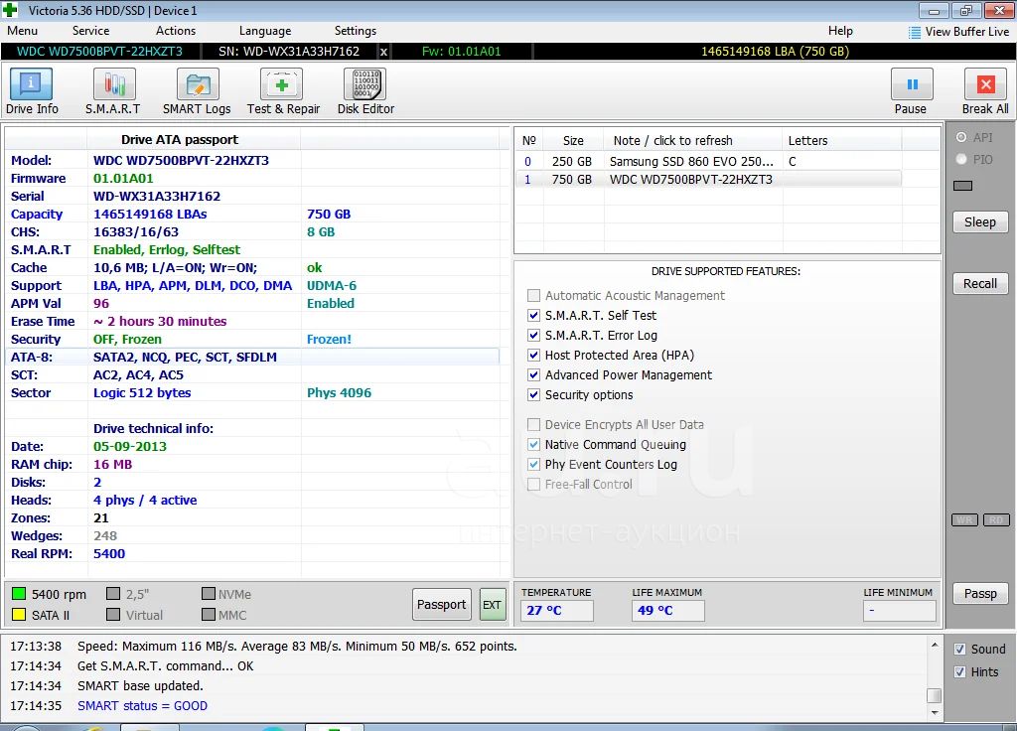Screen dimensions: 1017x731
Task: Toggle the Sound checkbox
Action: pyautogui.click(x=960, y=650)
